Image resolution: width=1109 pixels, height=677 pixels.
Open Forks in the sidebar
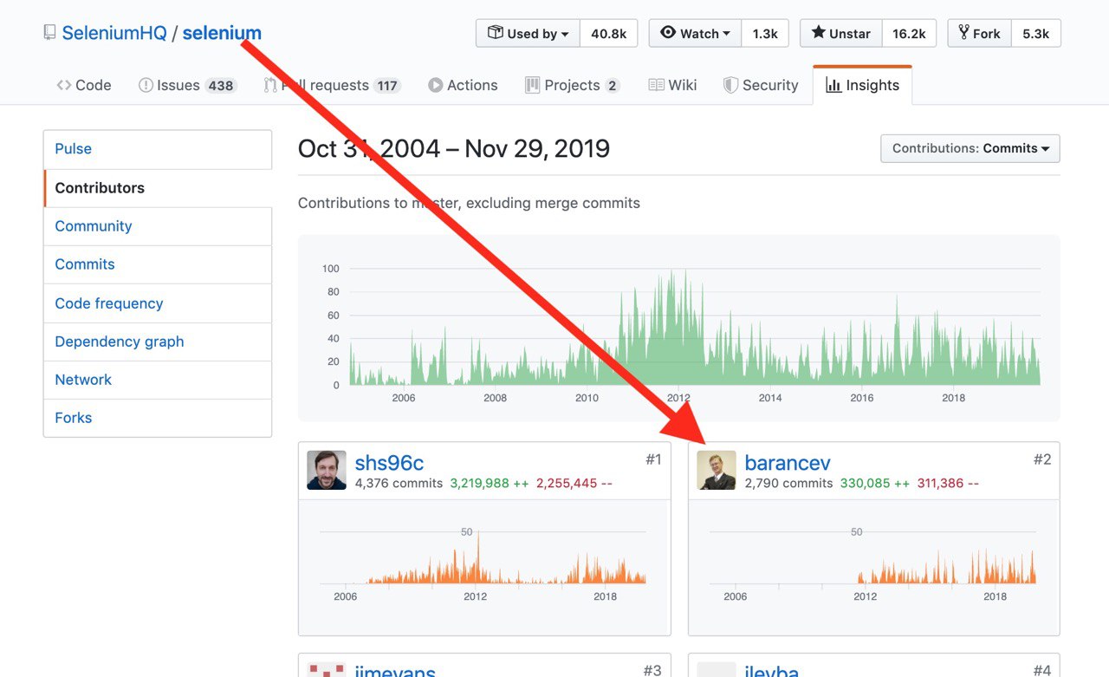158,418
